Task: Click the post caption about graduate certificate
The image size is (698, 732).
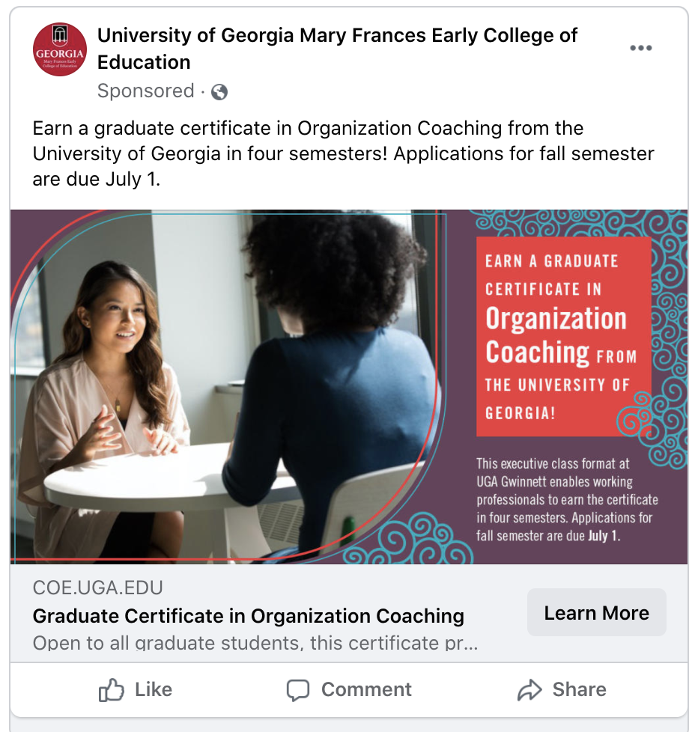Action: tap(343, 154)
